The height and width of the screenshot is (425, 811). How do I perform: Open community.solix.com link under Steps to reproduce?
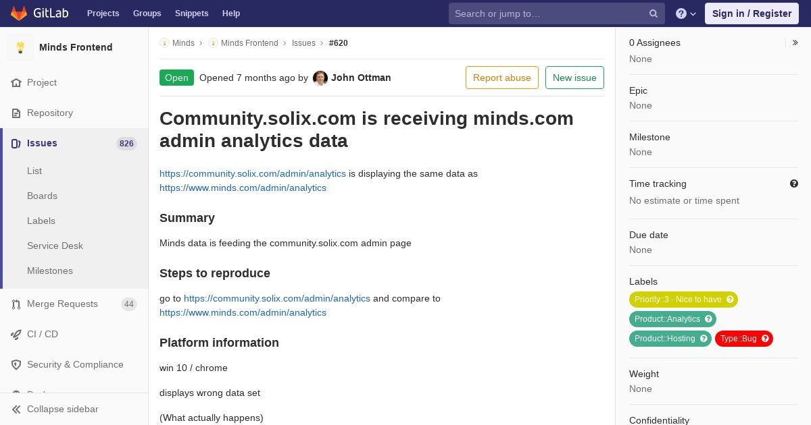[x=277, y=298]
